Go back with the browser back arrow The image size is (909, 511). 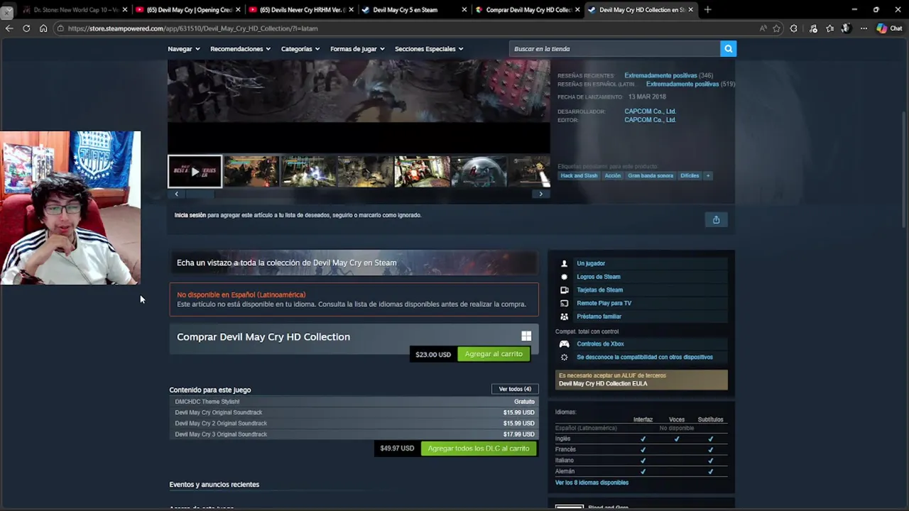click(9, 28)
